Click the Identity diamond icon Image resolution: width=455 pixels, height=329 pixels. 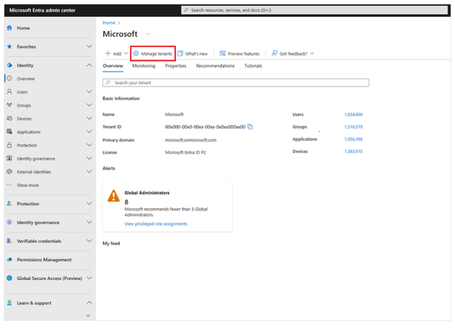tap(10, 65)
